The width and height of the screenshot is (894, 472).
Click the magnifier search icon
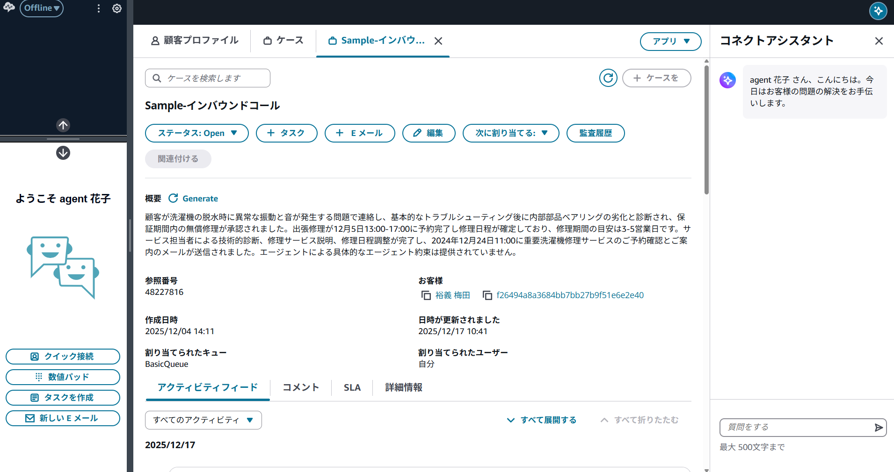click(157, 78)
